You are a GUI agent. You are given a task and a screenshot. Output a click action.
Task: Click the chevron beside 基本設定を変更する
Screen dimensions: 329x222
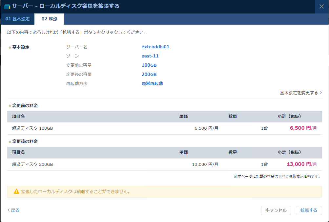click(321, 93)
